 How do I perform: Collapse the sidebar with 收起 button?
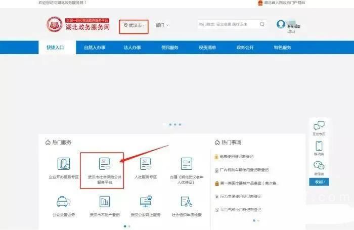[x=319, y=181]
